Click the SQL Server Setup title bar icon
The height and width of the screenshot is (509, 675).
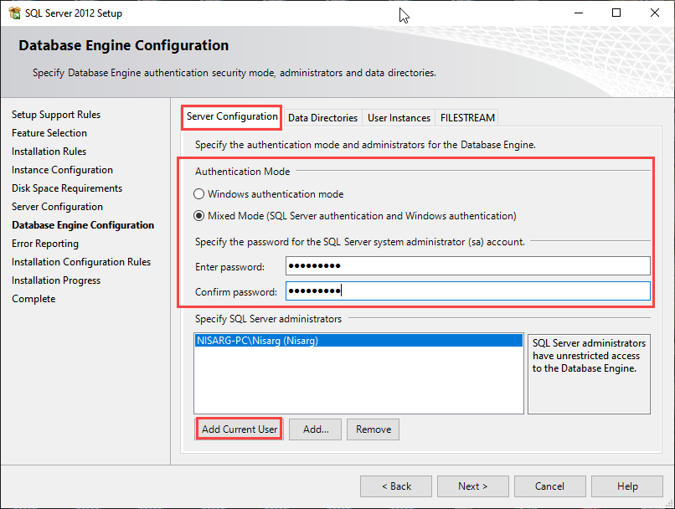13,13
